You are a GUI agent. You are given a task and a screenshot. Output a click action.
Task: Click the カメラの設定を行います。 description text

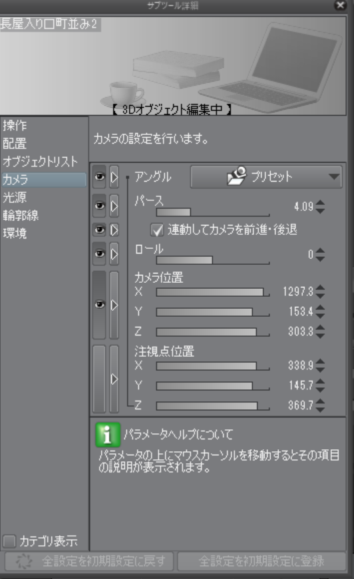(x=151, y=139)
